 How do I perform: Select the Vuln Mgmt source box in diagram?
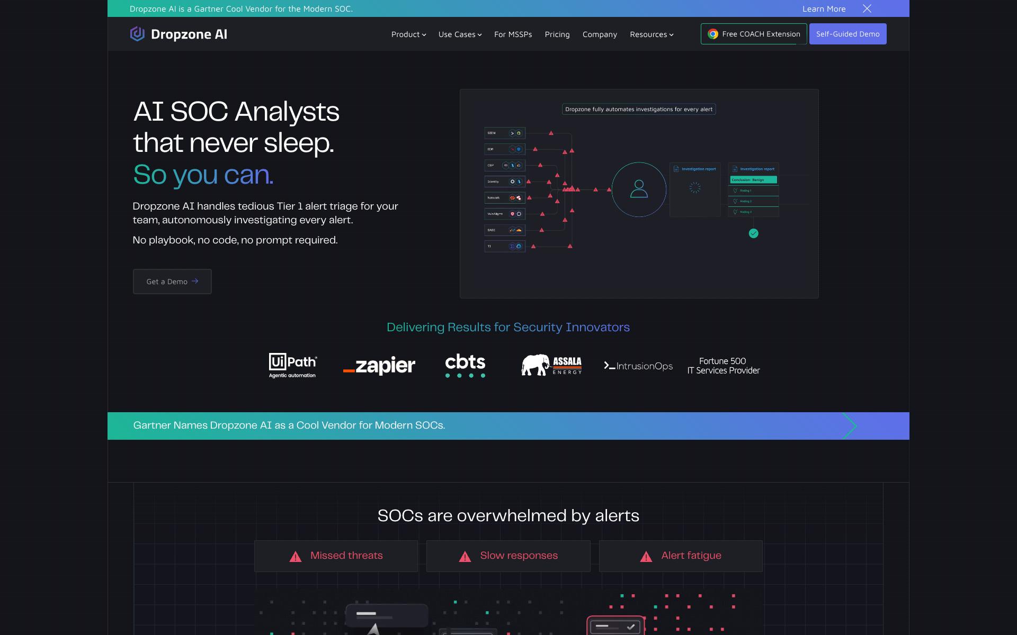click(505, 214)
